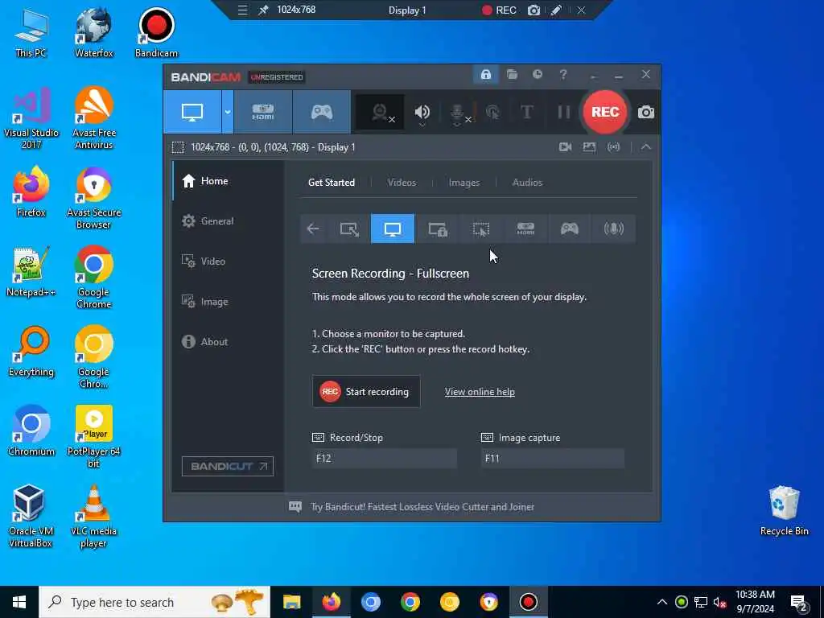Image resolution: width=824 pixels, height=618 pixels.
Task: Open Video settings in sidebar
Action: click(228, 262)
